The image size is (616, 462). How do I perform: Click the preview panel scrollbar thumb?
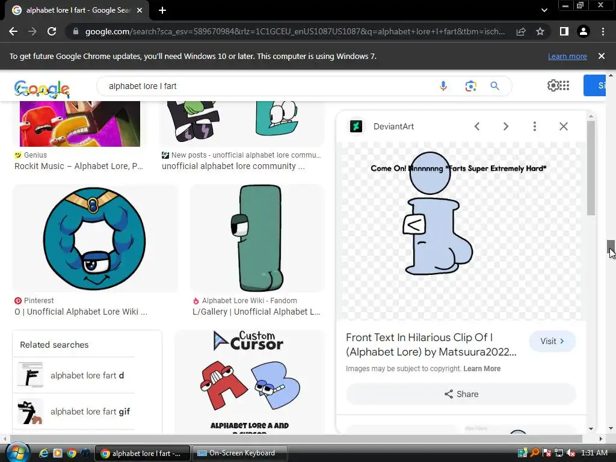(591, 168)
